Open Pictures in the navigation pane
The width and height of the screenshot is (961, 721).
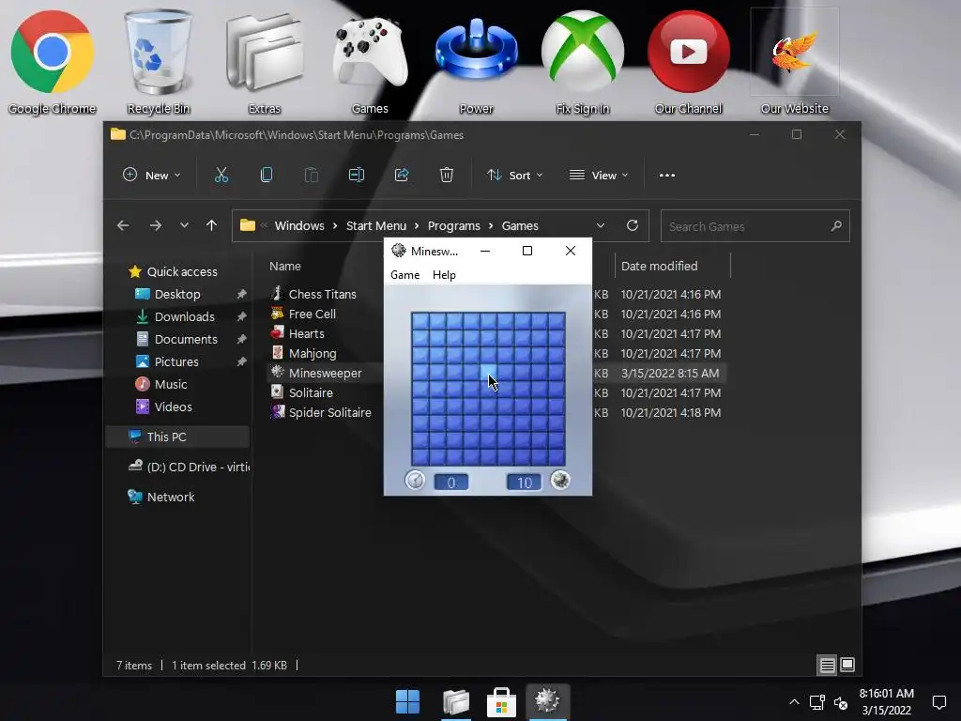[x=176, y=361]
